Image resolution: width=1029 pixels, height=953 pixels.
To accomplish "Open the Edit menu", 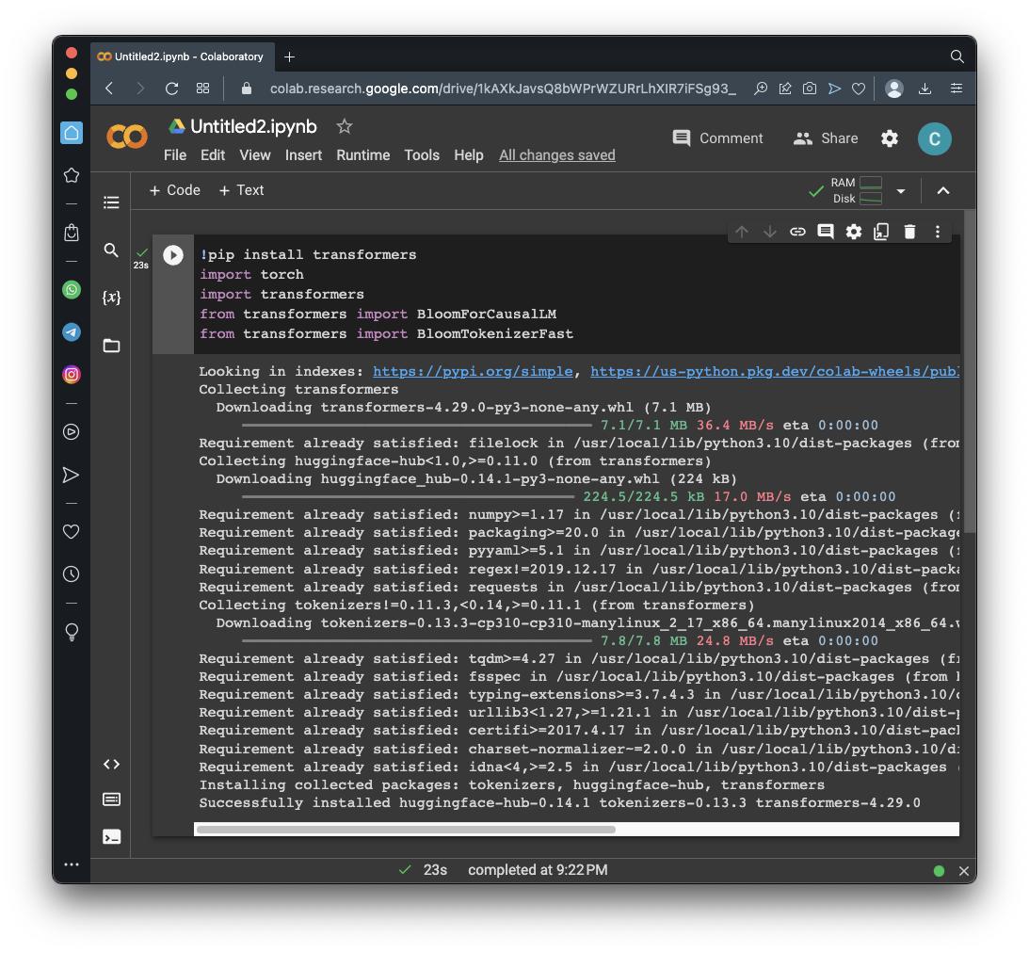I will pyautogui.click(x=213, y=155).
